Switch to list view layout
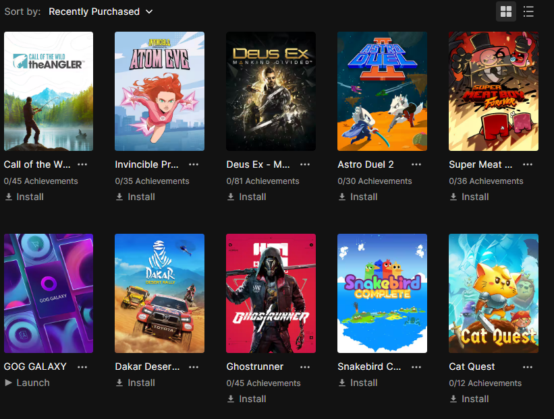 pyautogui.click(x=528, y=11)
